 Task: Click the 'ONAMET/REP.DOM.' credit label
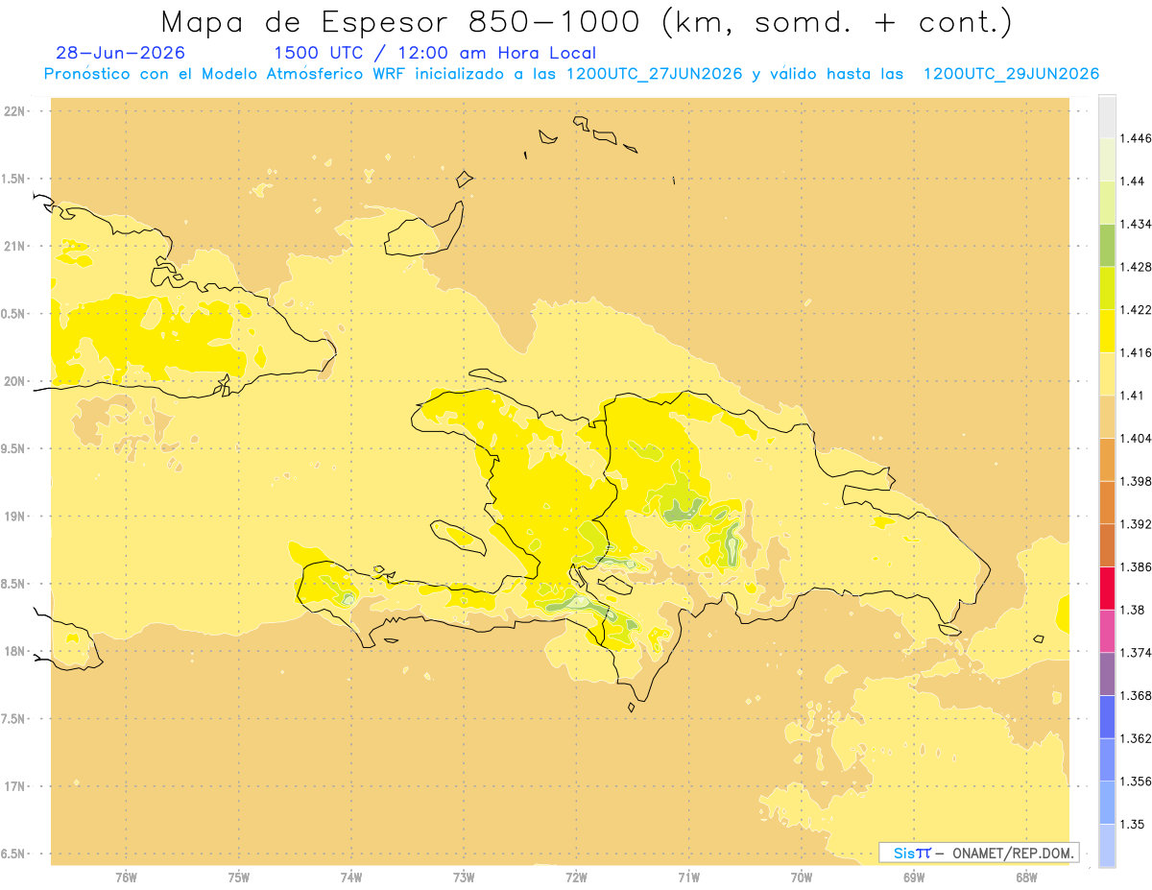1015,853
